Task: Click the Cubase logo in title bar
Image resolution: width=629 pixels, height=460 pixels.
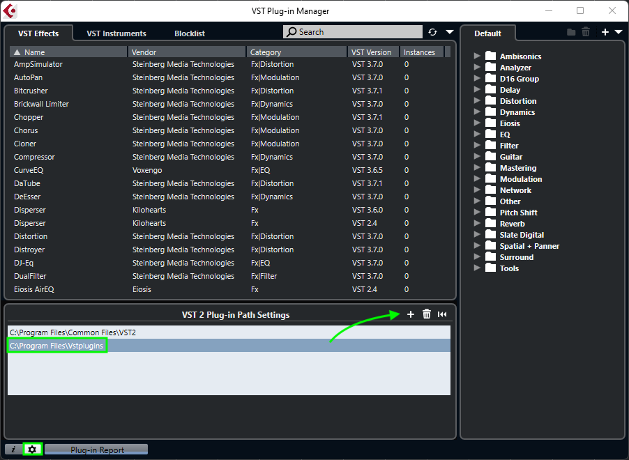Action: (x=9, y=11)
